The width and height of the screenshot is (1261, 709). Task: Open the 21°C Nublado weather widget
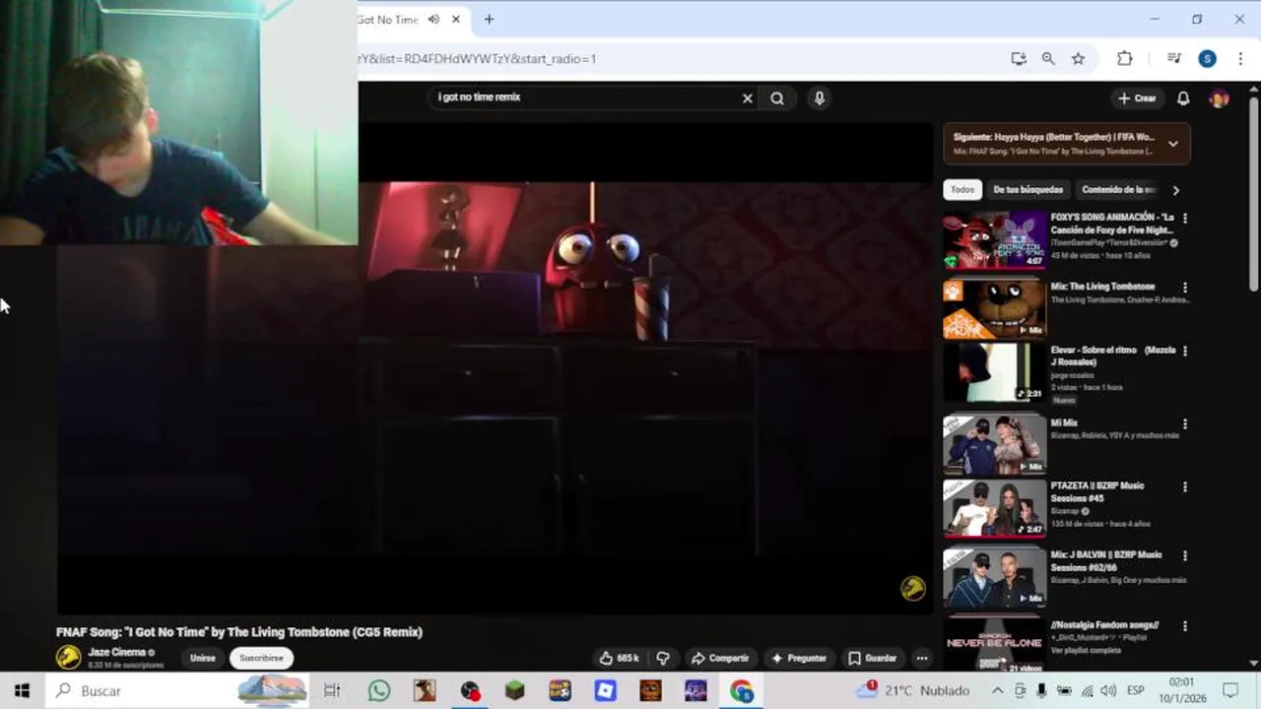click(914, 690)
